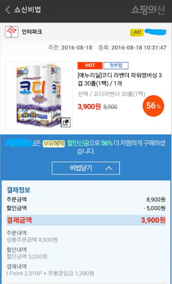Tap the 첫비법 badge
The image size is (172, 284).
tap(116, 65)
